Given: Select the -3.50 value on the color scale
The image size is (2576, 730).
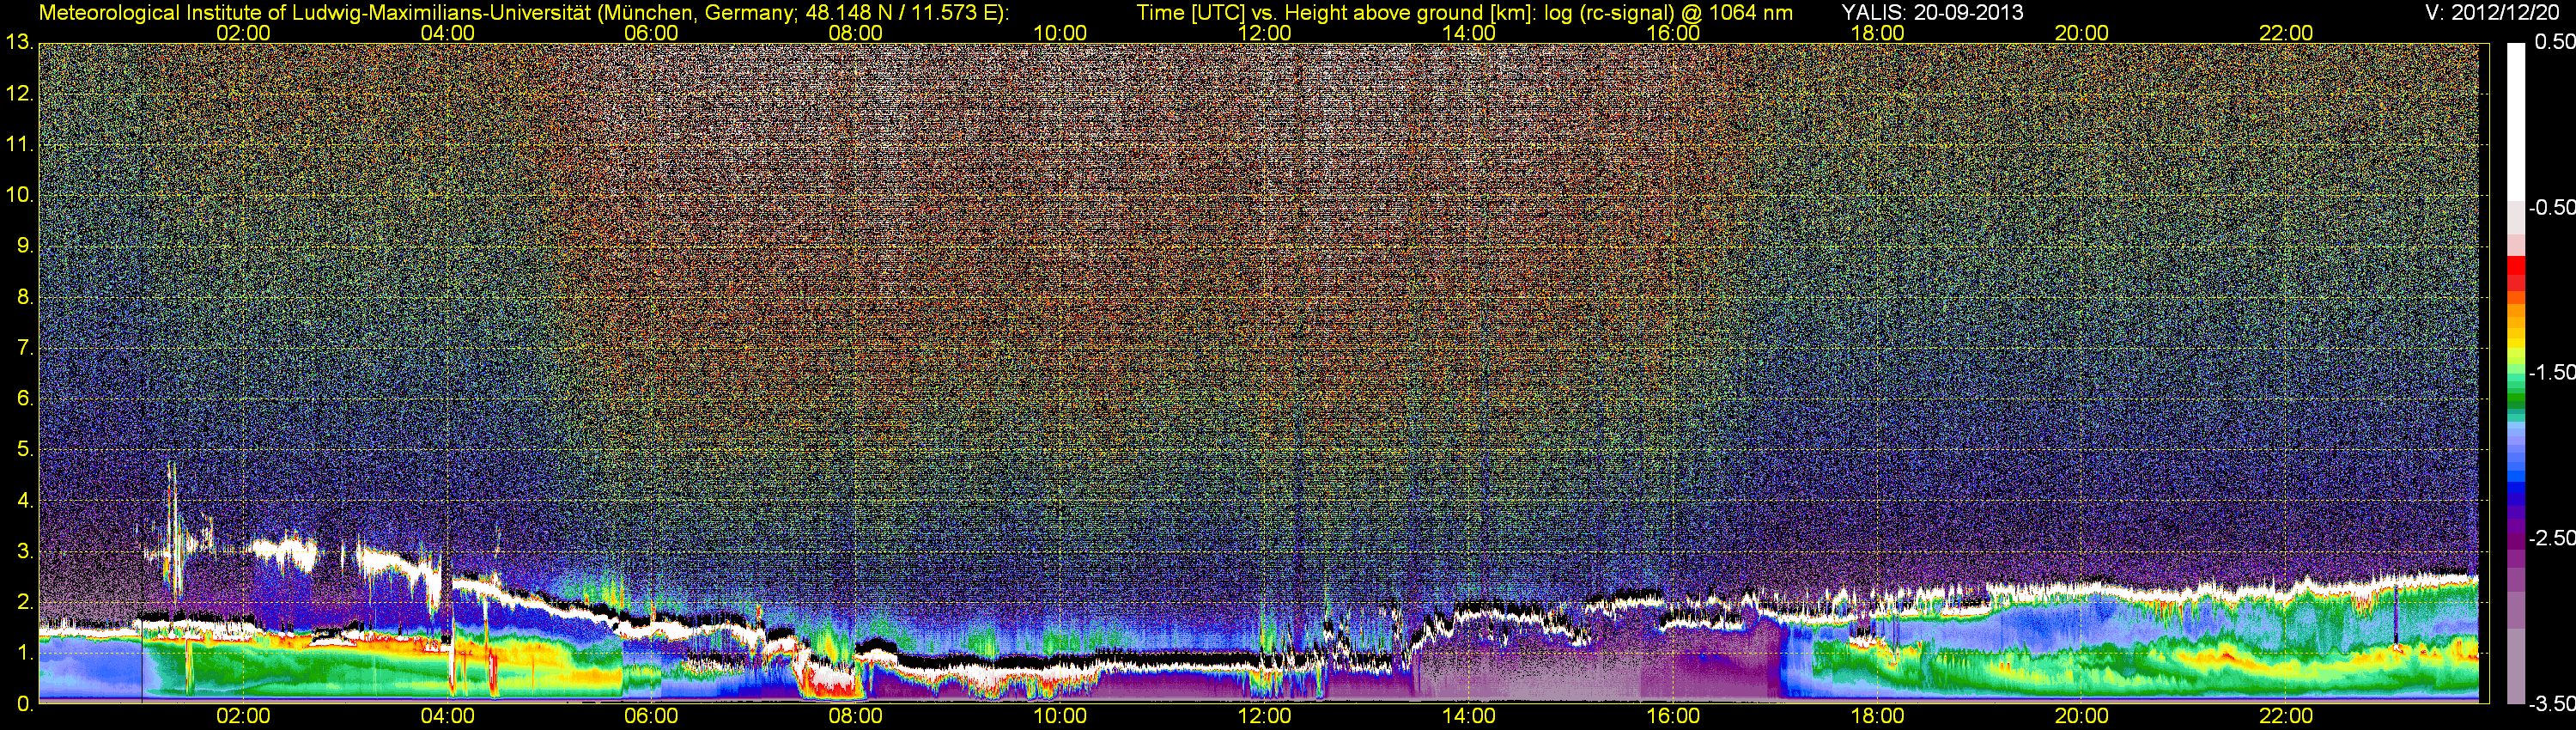Looking at the screenshot, I should pos(2552,704).
